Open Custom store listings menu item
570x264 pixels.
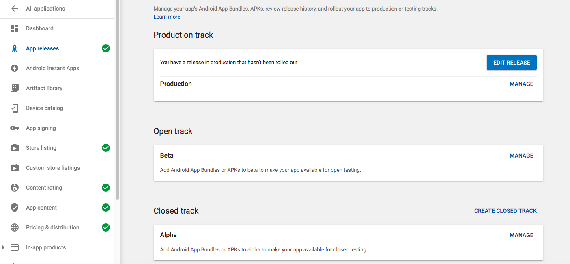click(x=53, y=168)
